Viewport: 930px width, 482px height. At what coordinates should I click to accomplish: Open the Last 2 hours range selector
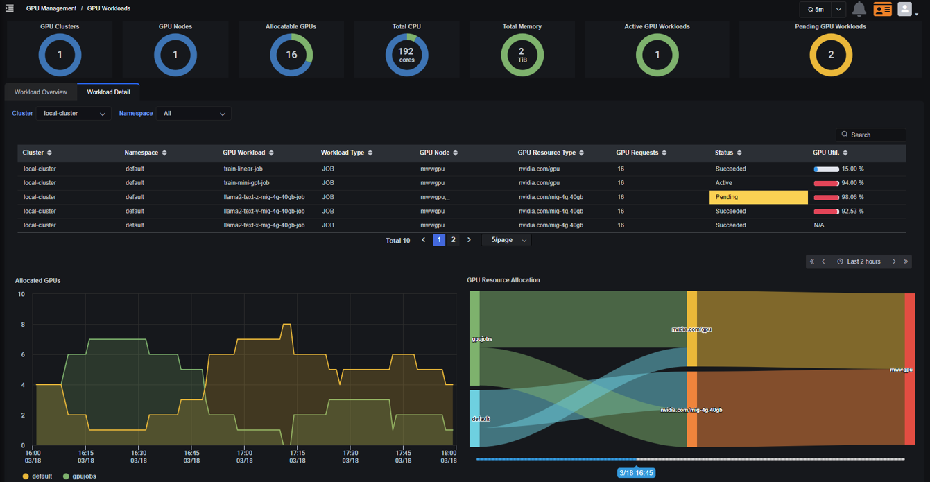pyautogui.click(x=859, y=261)
